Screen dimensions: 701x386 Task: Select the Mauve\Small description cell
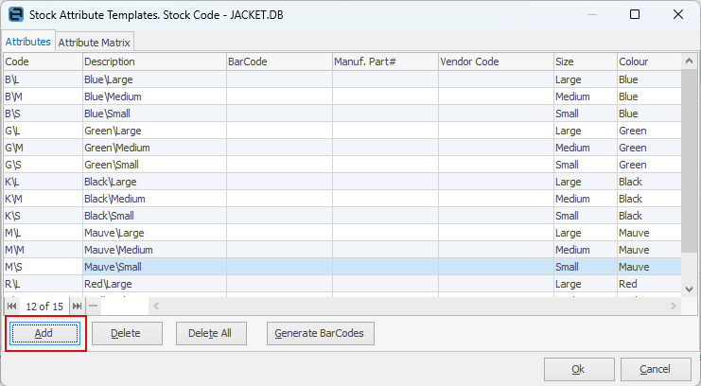[155, 267]
